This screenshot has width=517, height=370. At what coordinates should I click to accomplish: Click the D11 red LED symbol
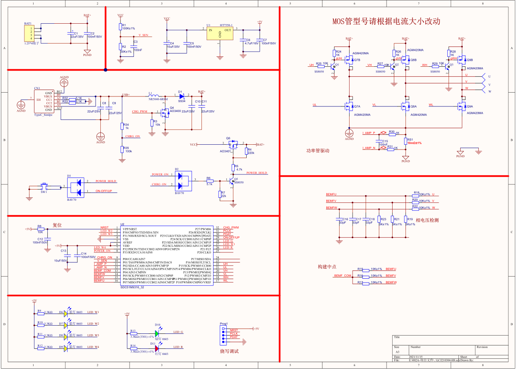tap(157, 347)
